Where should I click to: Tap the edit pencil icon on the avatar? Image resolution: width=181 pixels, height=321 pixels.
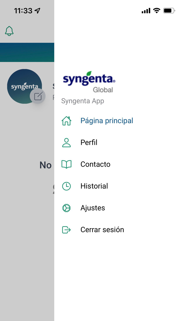pyautogui.click(x=38, y=96)
